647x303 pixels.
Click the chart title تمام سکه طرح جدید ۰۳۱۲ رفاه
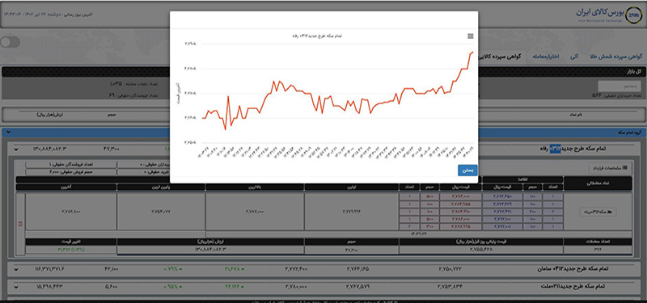(x=316, y=36)
